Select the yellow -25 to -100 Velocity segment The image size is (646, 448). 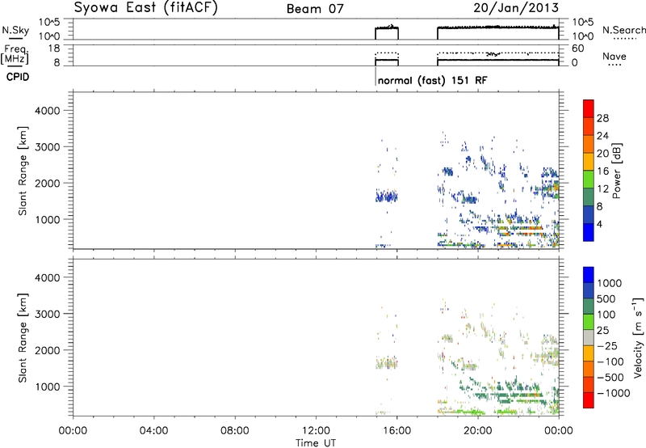(589, 353)
